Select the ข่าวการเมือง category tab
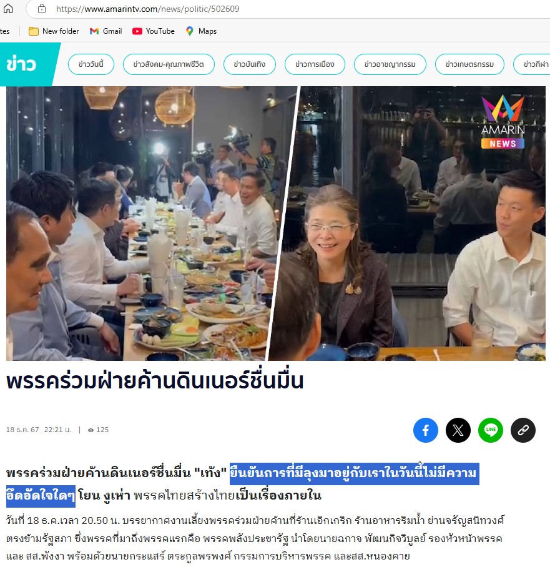The width and height of the screenshot is (550, 572). [x=315, y=64]
